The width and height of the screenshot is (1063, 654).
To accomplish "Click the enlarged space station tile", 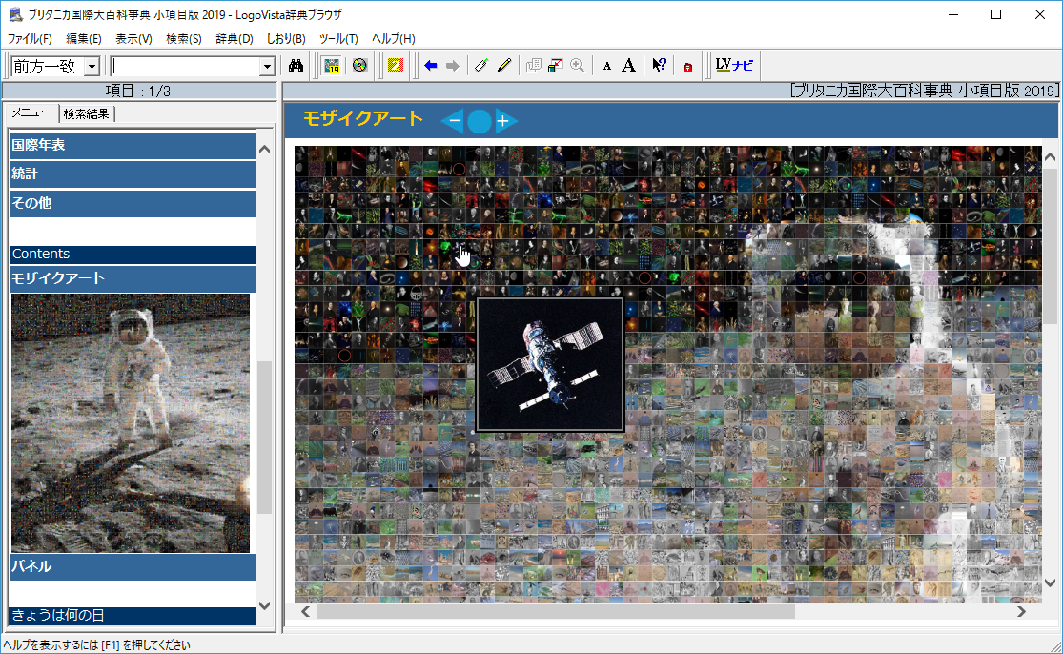I will pos(550,364).
